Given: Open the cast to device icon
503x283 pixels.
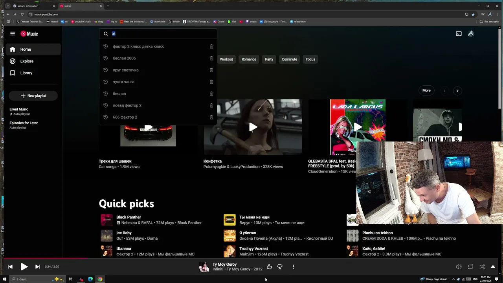Looking at the screenshot, I should click(x=459, y=34).
